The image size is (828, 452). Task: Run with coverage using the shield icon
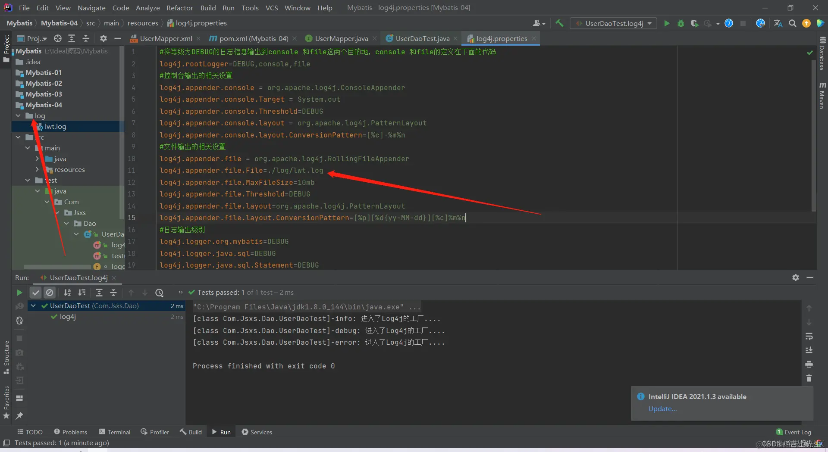coord(694,23)
